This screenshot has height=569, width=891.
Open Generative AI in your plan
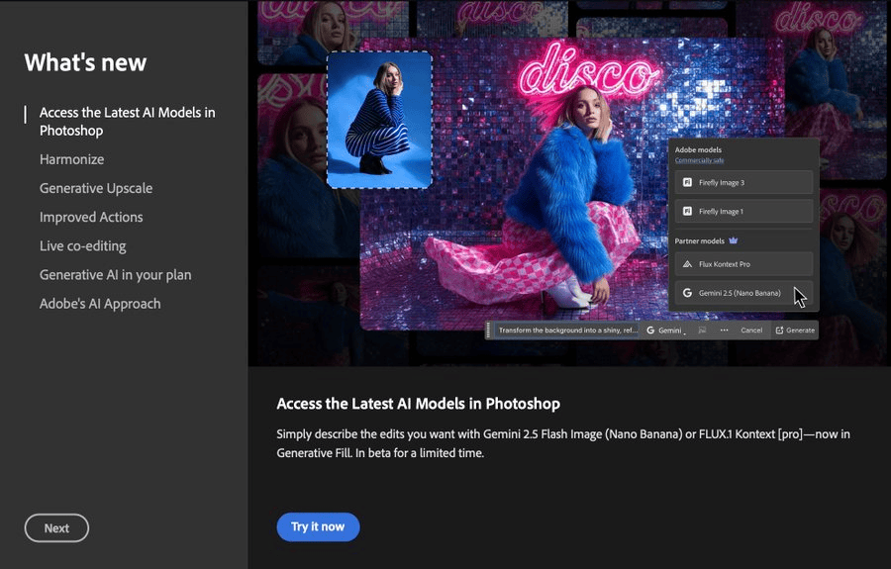tap(116, 275)
